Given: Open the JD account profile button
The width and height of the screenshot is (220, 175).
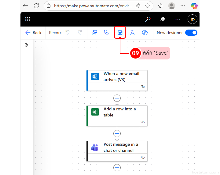Looking at the screenshot, I should click(x=192, y=19).
